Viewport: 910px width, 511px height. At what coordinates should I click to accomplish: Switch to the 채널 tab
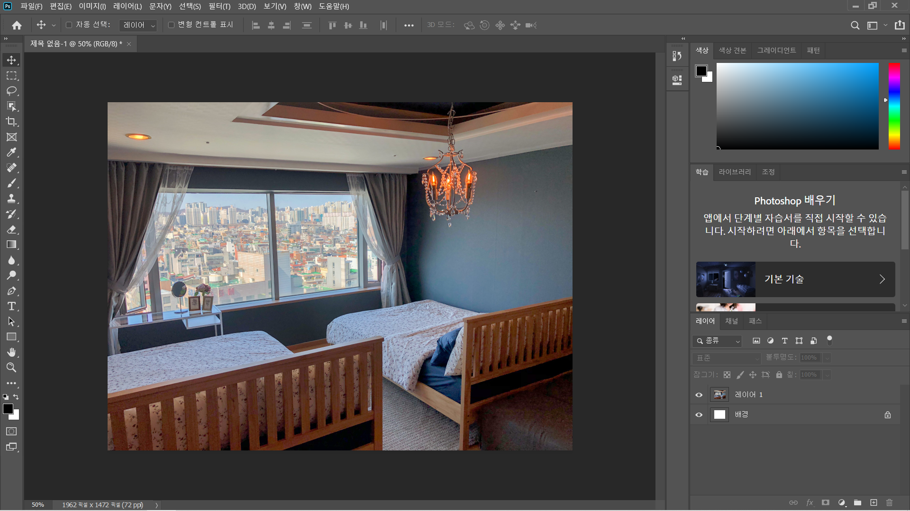(x=731, y=321)
